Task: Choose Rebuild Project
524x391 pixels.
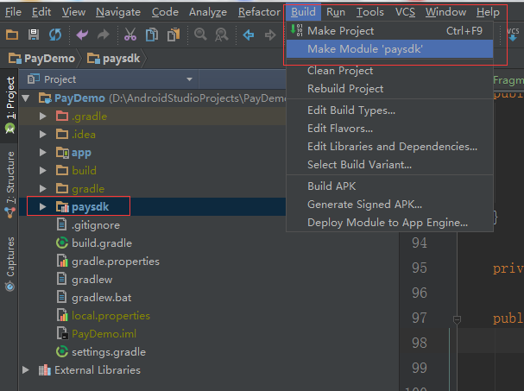Action: 389,89
